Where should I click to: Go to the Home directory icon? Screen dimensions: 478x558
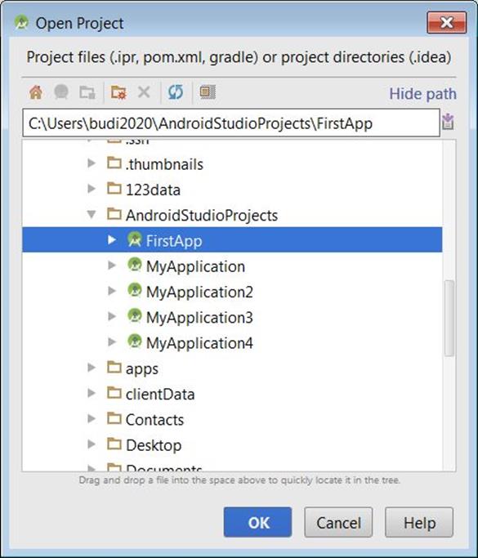click(x=36, y=92)
